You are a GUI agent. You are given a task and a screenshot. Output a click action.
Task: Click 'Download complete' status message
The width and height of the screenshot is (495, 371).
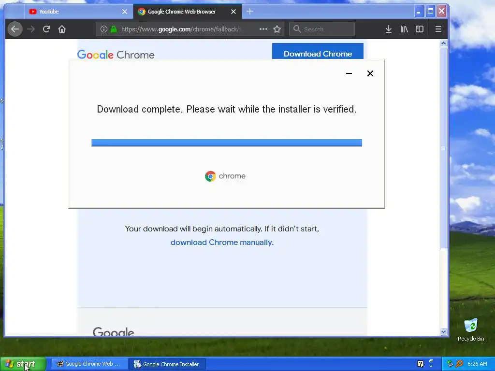(227, 109)
